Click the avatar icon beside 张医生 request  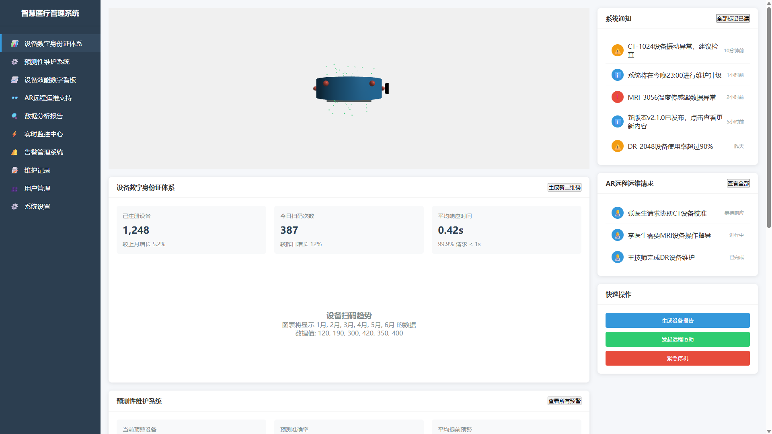[617, 213]
